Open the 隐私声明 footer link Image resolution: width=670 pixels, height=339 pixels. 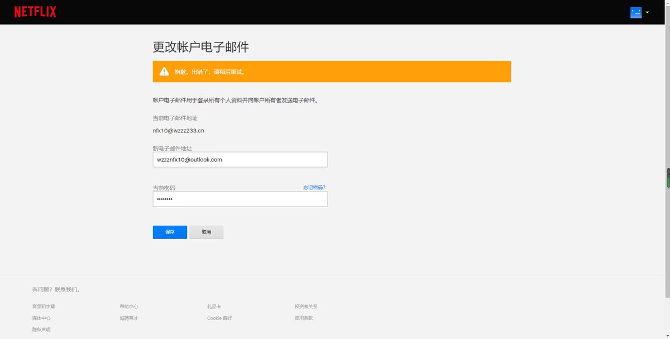[x=41, y=330]
